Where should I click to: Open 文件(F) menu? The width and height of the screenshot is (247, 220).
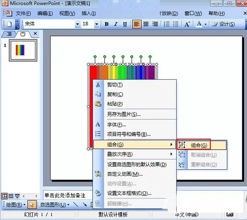pyautogui.click(x=23, y=13)
